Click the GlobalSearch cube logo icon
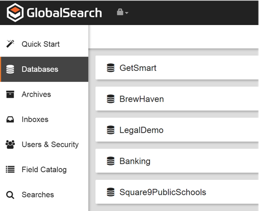Screen dimensions: 259x211 [x=15, y=12]
